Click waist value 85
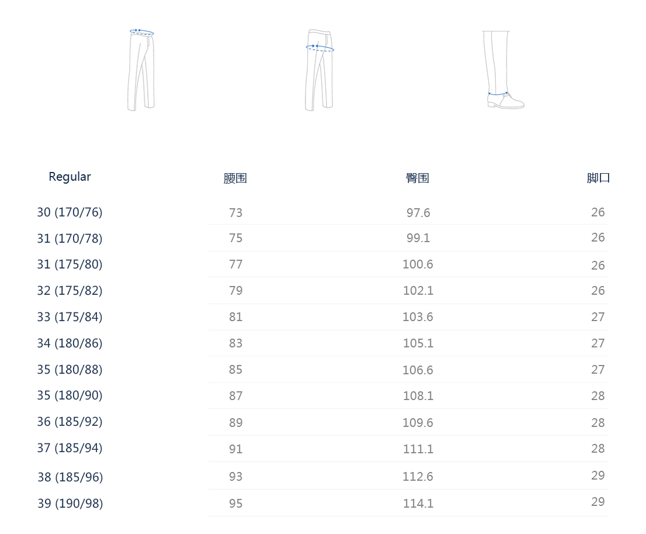This screenshot has height=534, width=646. (235, 370)
